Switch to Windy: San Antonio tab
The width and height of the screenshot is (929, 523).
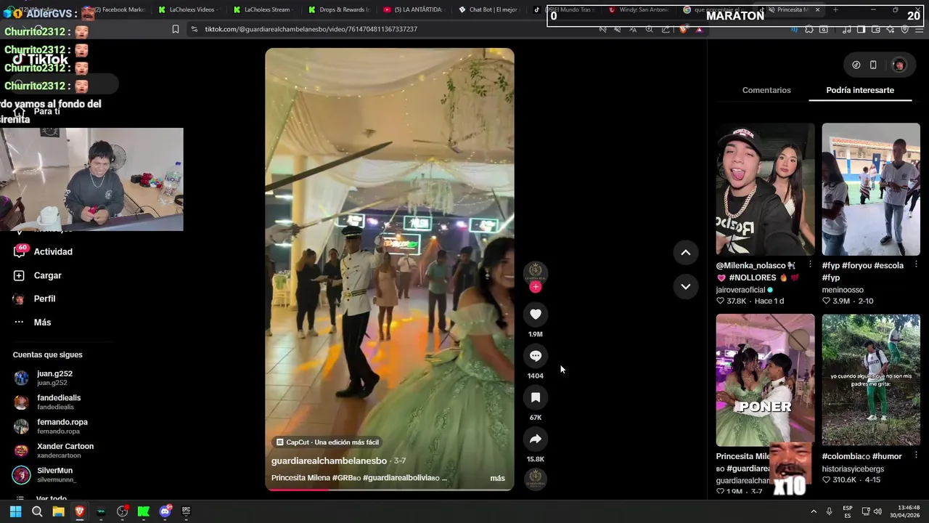[x=639, y=9]
